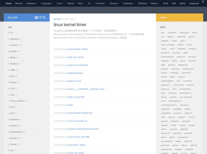This screenshot has height=154, width=207.
Task: Open the Macos nav item
Action: [x=71, y=3]
